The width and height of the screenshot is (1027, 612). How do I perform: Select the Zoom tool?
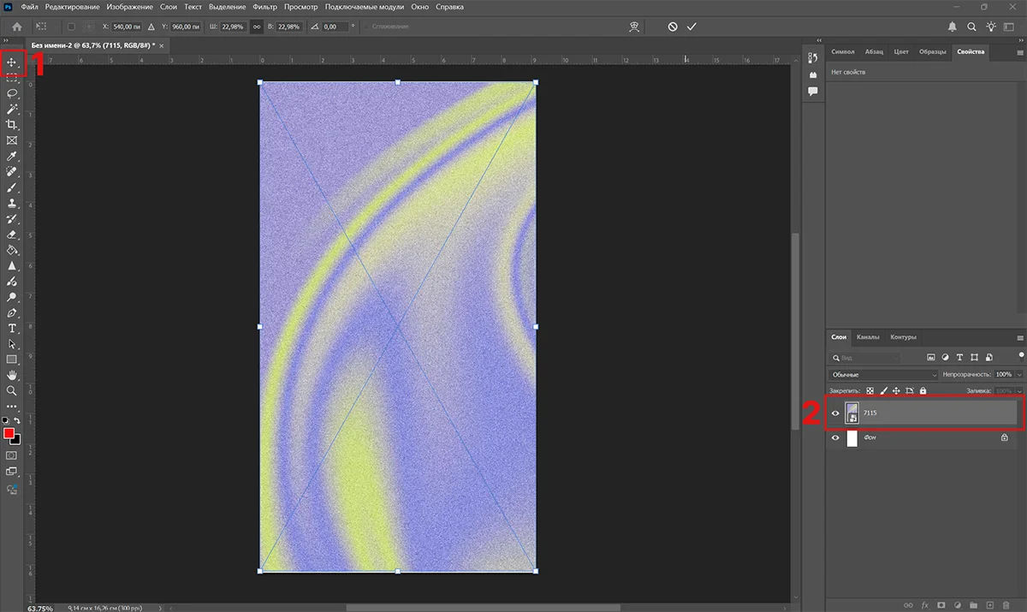tap(12, 390)
